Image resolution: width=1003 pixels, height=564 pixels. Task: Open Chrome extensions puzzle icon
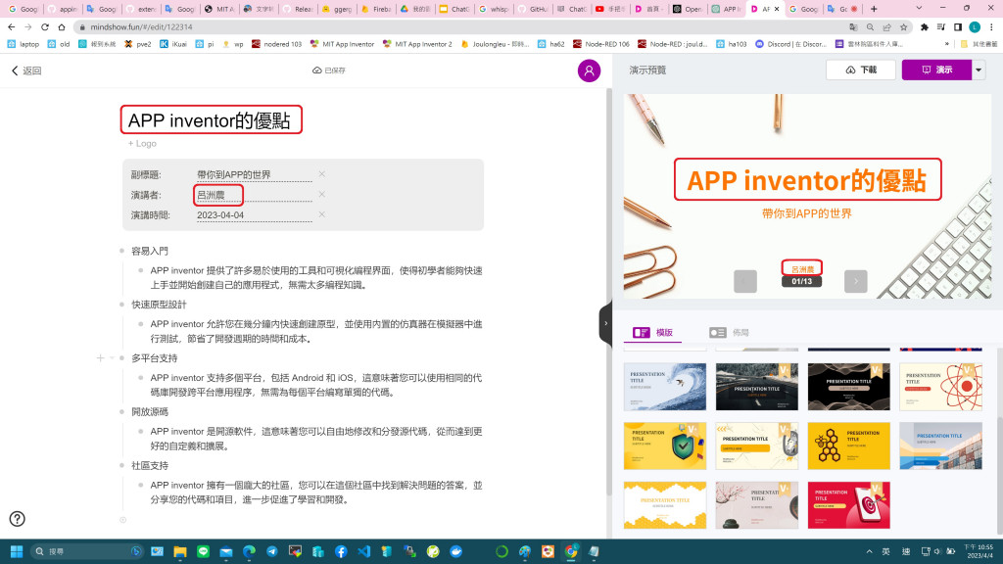click(x=925, y=26)
